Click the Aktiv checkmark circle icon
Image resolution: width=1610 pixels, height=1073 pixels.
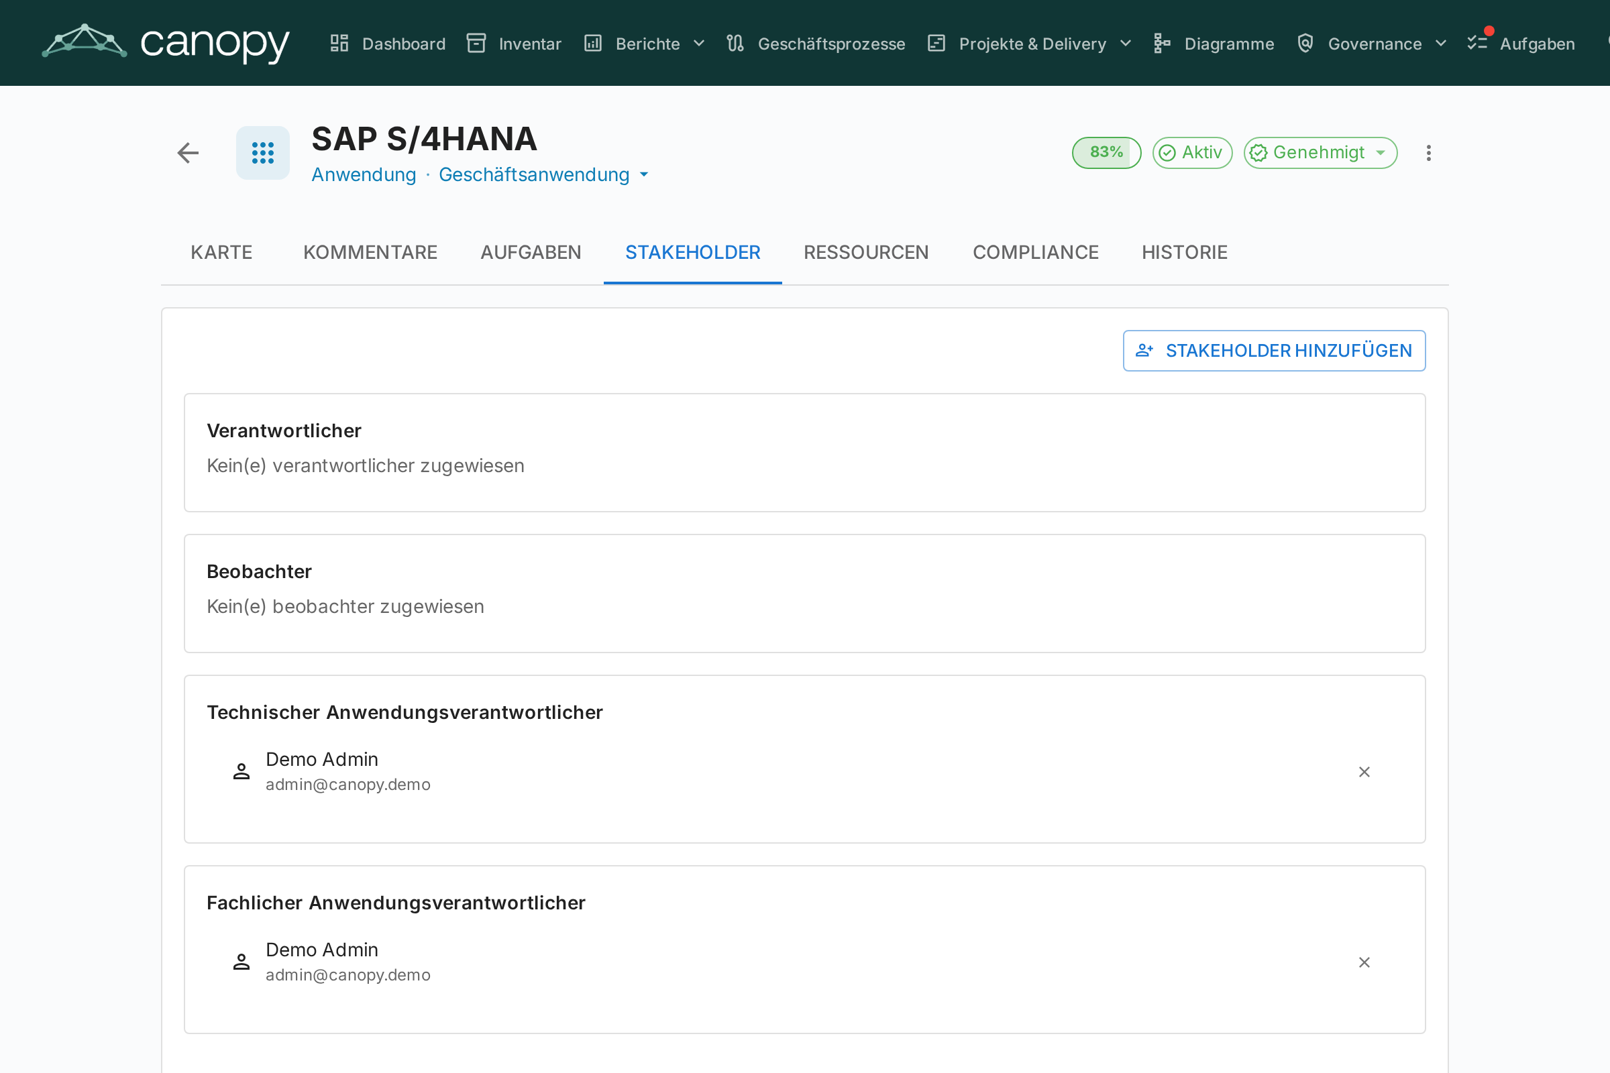point(1168,153)
